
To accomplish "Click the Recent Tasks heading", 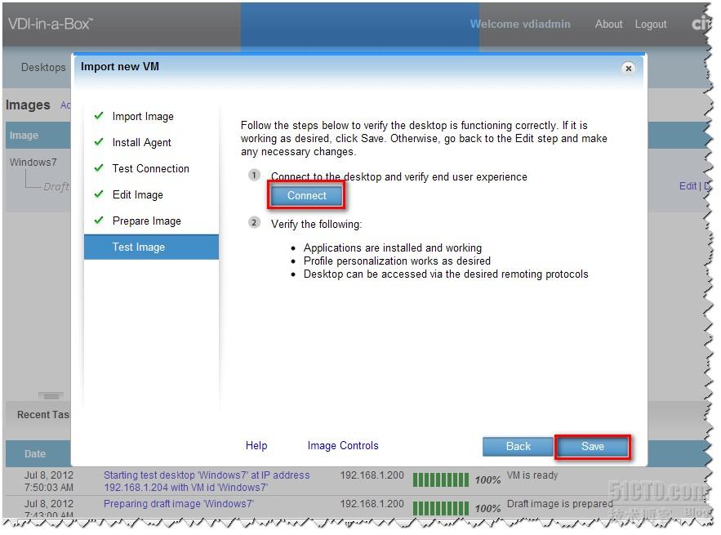I will pos(43,414).
